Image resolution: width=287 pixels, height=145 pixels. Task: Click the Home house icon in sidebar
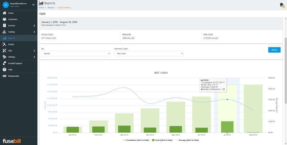tap(4, 13)
